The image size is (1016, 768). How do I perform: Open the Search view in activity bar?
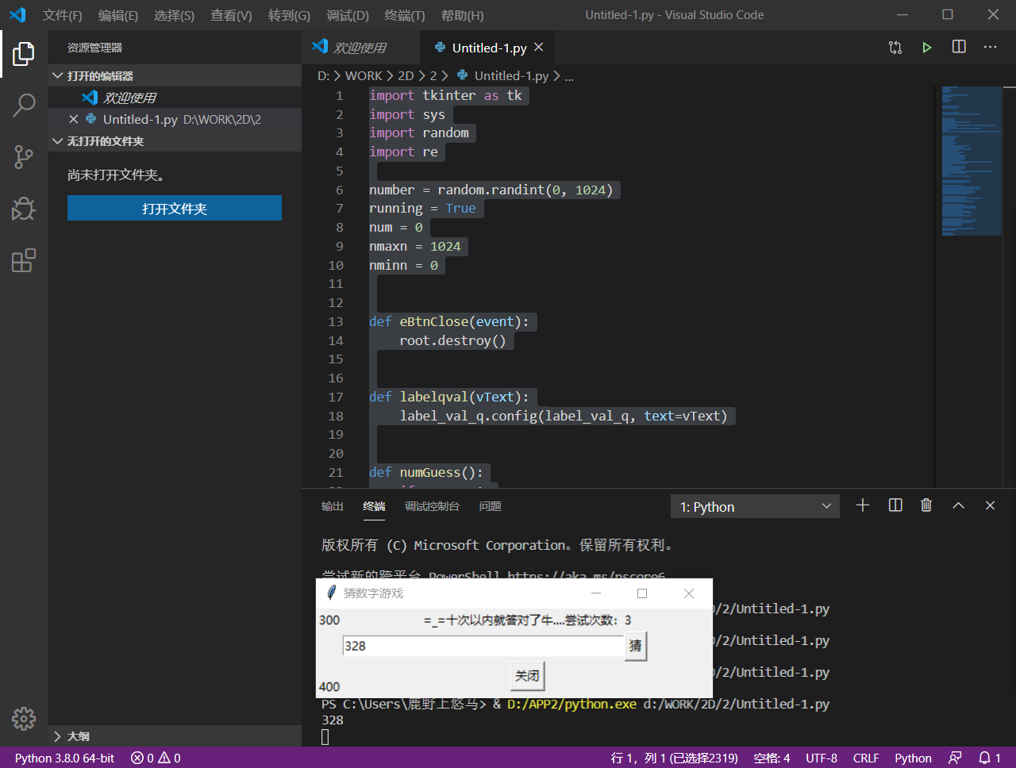[24, 105]
